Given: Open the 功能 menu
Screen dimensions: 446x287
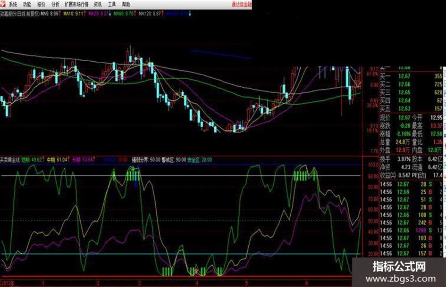Looking at the screenshot, I should pyautogui.click(x=27, y=4).
